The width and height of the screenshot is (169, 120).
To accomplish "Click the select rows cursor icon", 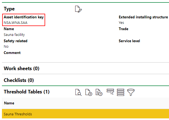I will click(110, 92).
